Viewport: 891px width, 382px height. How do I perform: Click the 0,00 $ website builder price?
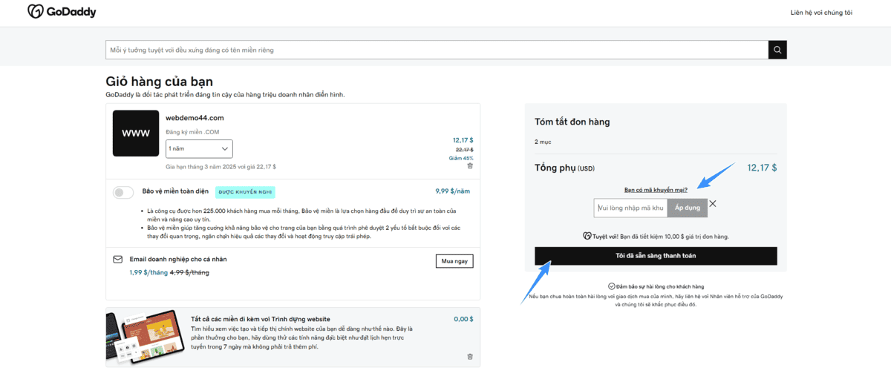pos(463,319)
